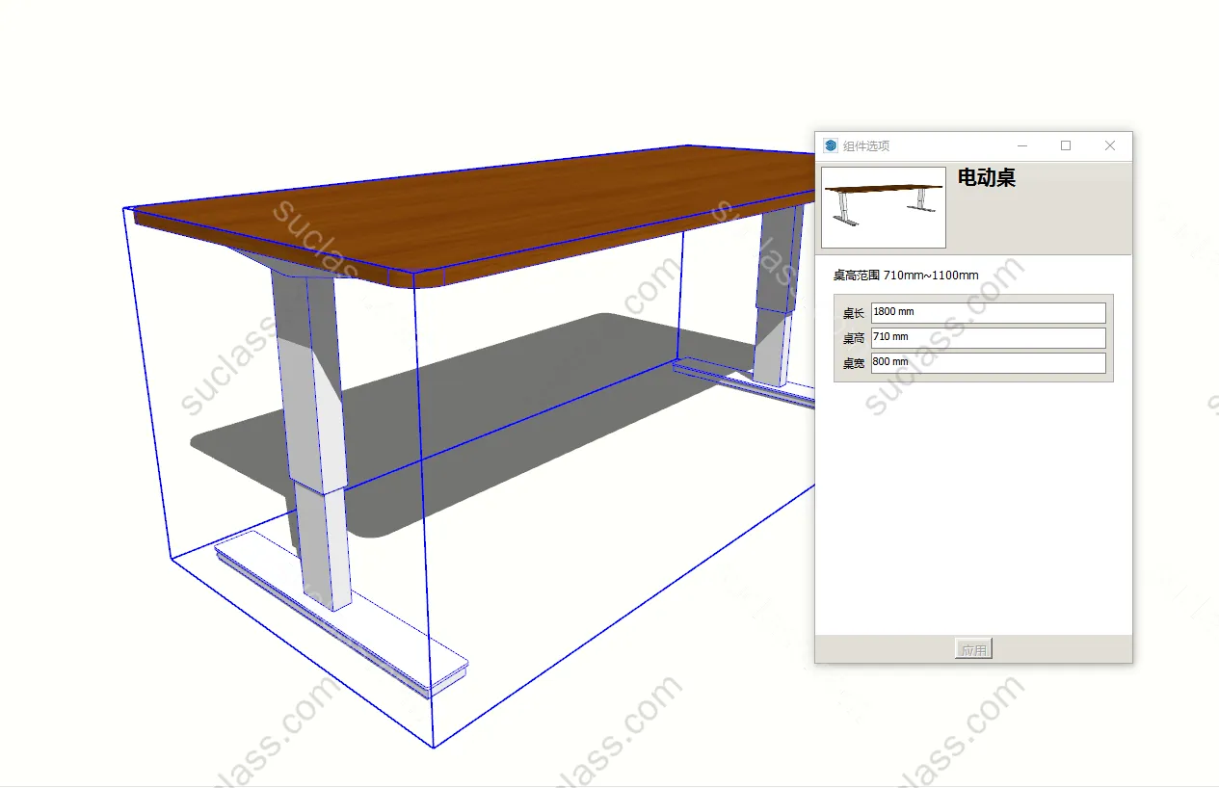Click the 电动桌 preview thumbnail
1219x788 pixels.
[x=884, y=207]
